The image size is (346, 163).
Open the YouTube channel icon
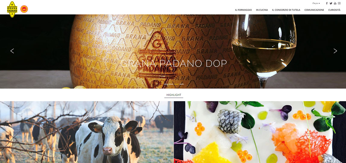[x=335, y=3]
